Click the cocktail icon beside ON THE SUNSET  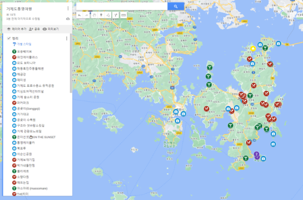(14, 137)
